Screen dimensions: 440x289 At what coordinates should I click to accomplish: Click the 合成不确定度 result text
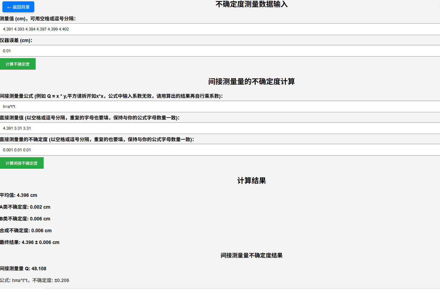tap(26, 230)
